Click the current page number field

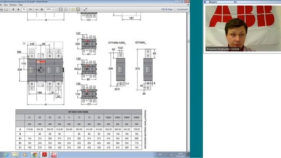[x=24, y=9]
